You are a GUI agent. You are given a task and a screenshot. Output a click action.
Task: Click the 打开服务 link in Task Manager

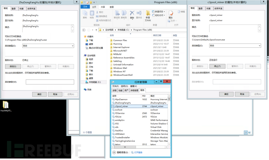point(138,153)
